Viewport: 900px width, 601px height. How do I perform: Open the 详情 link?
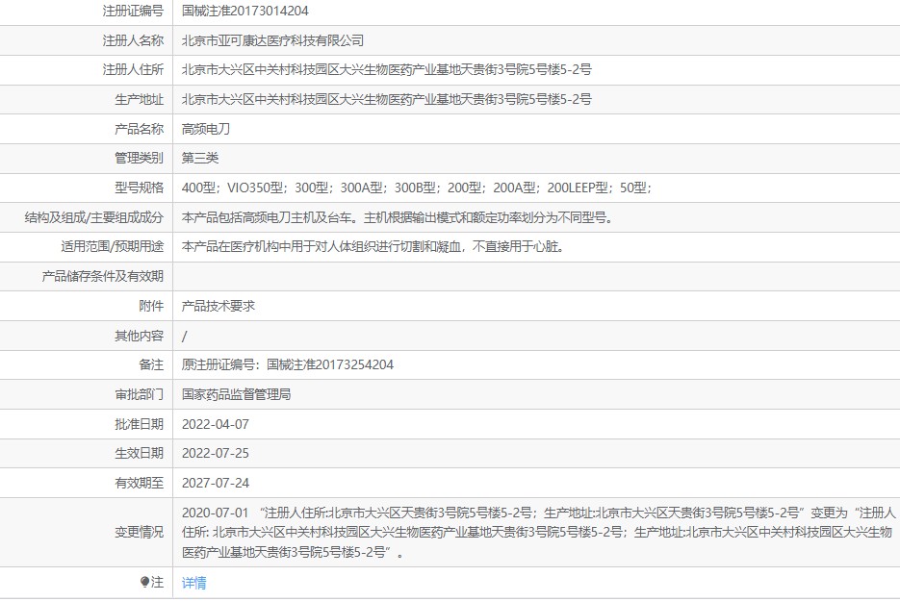194,583
